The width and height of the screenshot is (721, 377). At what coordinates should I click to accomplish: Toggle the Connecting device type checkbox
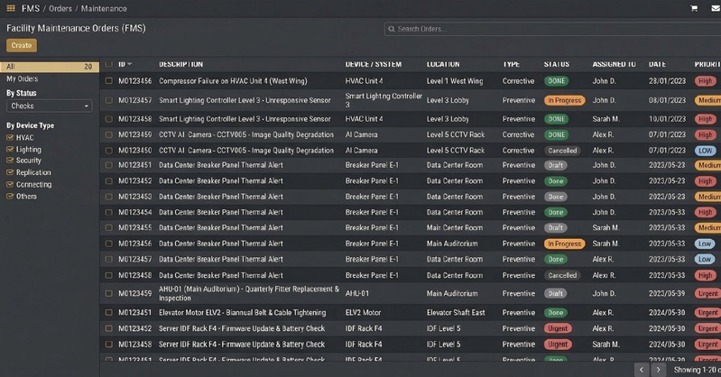click(x=10, y=184)
